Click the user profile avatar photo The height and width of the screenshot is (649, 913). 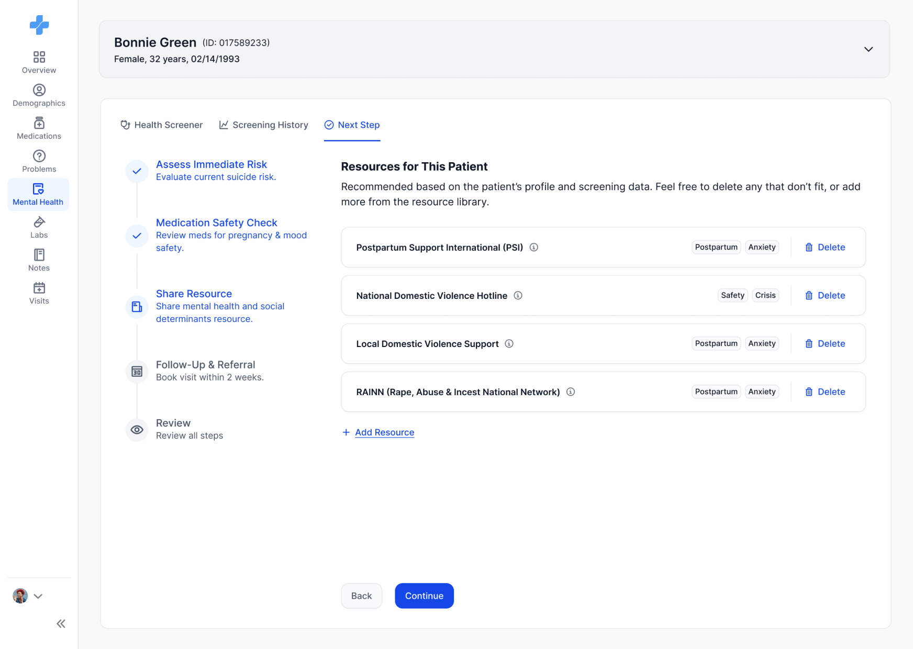click(x=20, y=596)
